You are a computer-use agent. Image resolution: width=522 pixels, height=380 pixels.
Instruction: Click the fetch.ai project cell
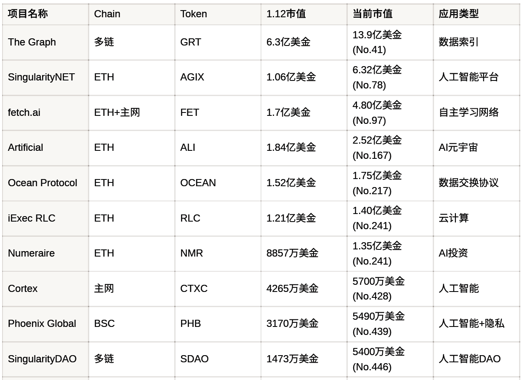(24, 112)
